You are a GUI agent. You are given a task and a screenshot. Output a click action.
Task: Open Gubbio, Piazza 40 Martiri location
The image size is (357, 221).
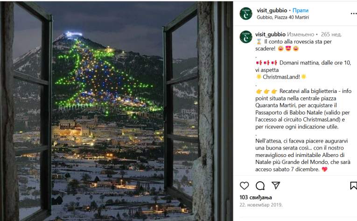point(283,17)
